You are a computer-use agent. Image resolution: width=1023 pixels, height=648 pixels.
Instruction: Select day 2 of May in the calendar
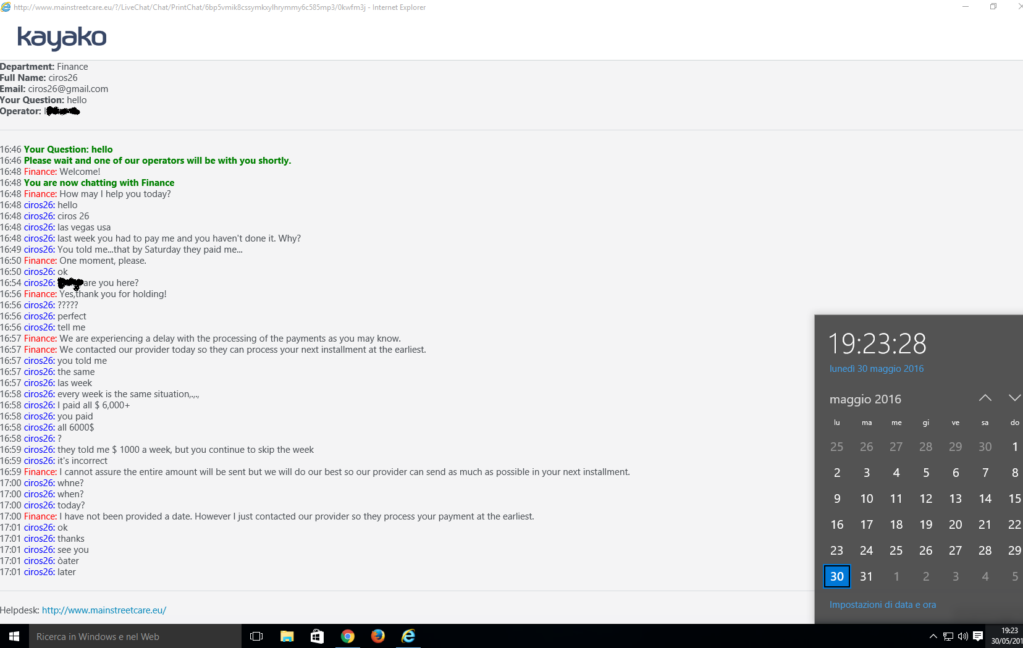837,473
